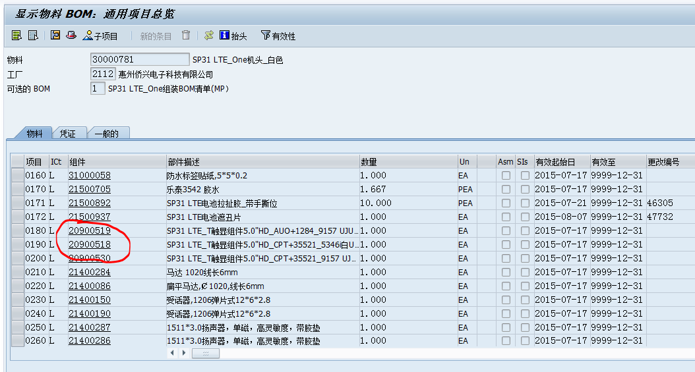Open component link 21500705
The image size is (695, 372).
90,190
